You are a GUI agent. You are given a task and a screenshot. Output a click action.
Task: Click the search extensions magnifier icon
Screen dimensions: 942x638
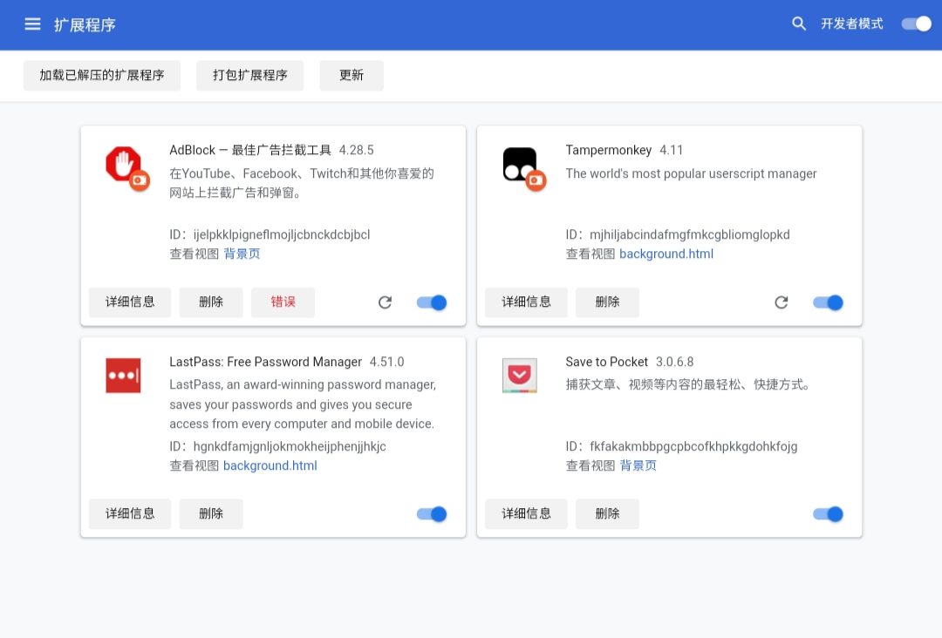798,24
